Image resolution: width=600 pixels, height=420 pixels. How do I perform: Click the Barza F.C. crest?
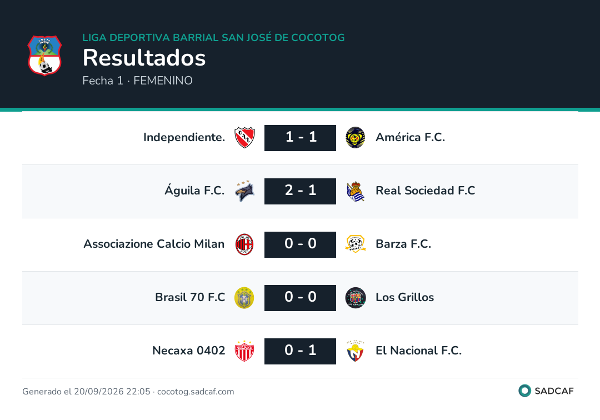(x=356, y=244)
